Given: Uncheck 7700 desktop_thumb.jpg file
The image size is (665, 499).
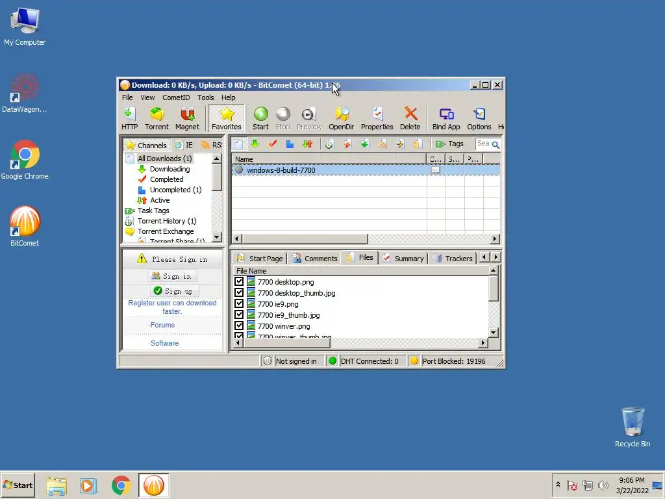Looking at the screenshot, I should (239, 293).
